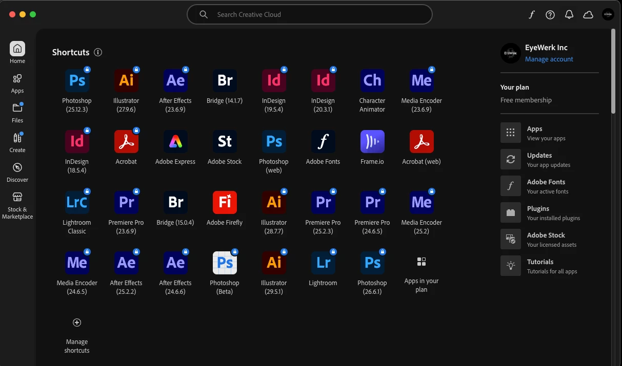
Task: Open Stock & Marketplace tab
Action: pyautogui.click(x=17, y=206)
